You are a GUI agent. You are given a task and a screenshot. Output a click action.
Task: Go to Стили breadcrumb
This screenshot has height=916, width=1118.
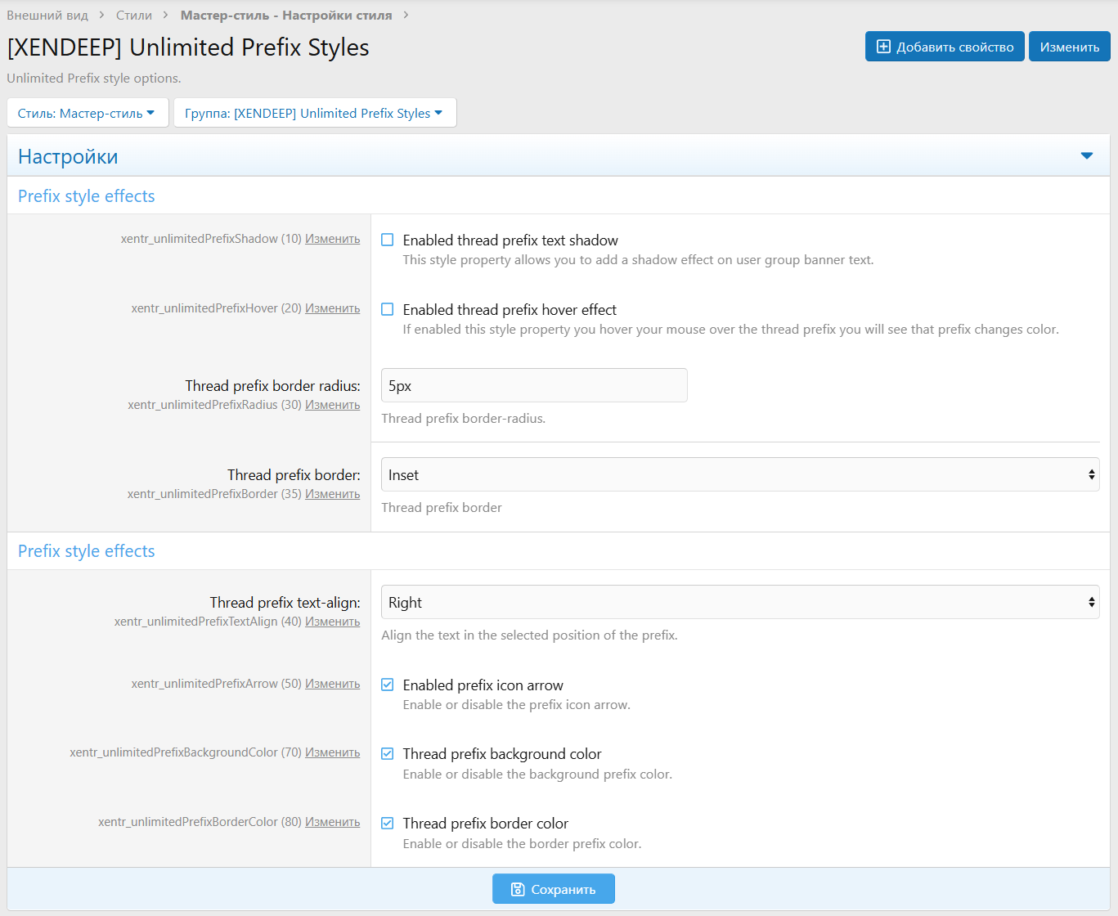[x=134, y=16]
